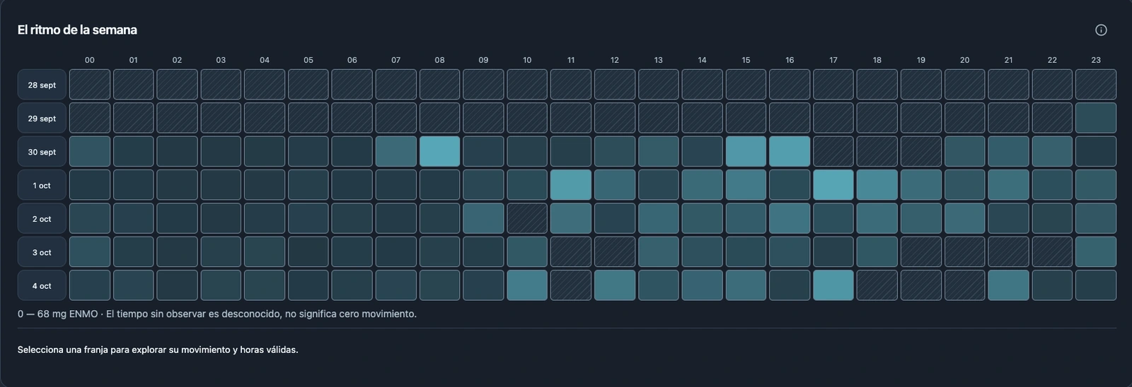This screenshot has width=1132, height=387.
Task: Select the 3 oct 13:00 heatmap cell
Action: tap(659, 252)
